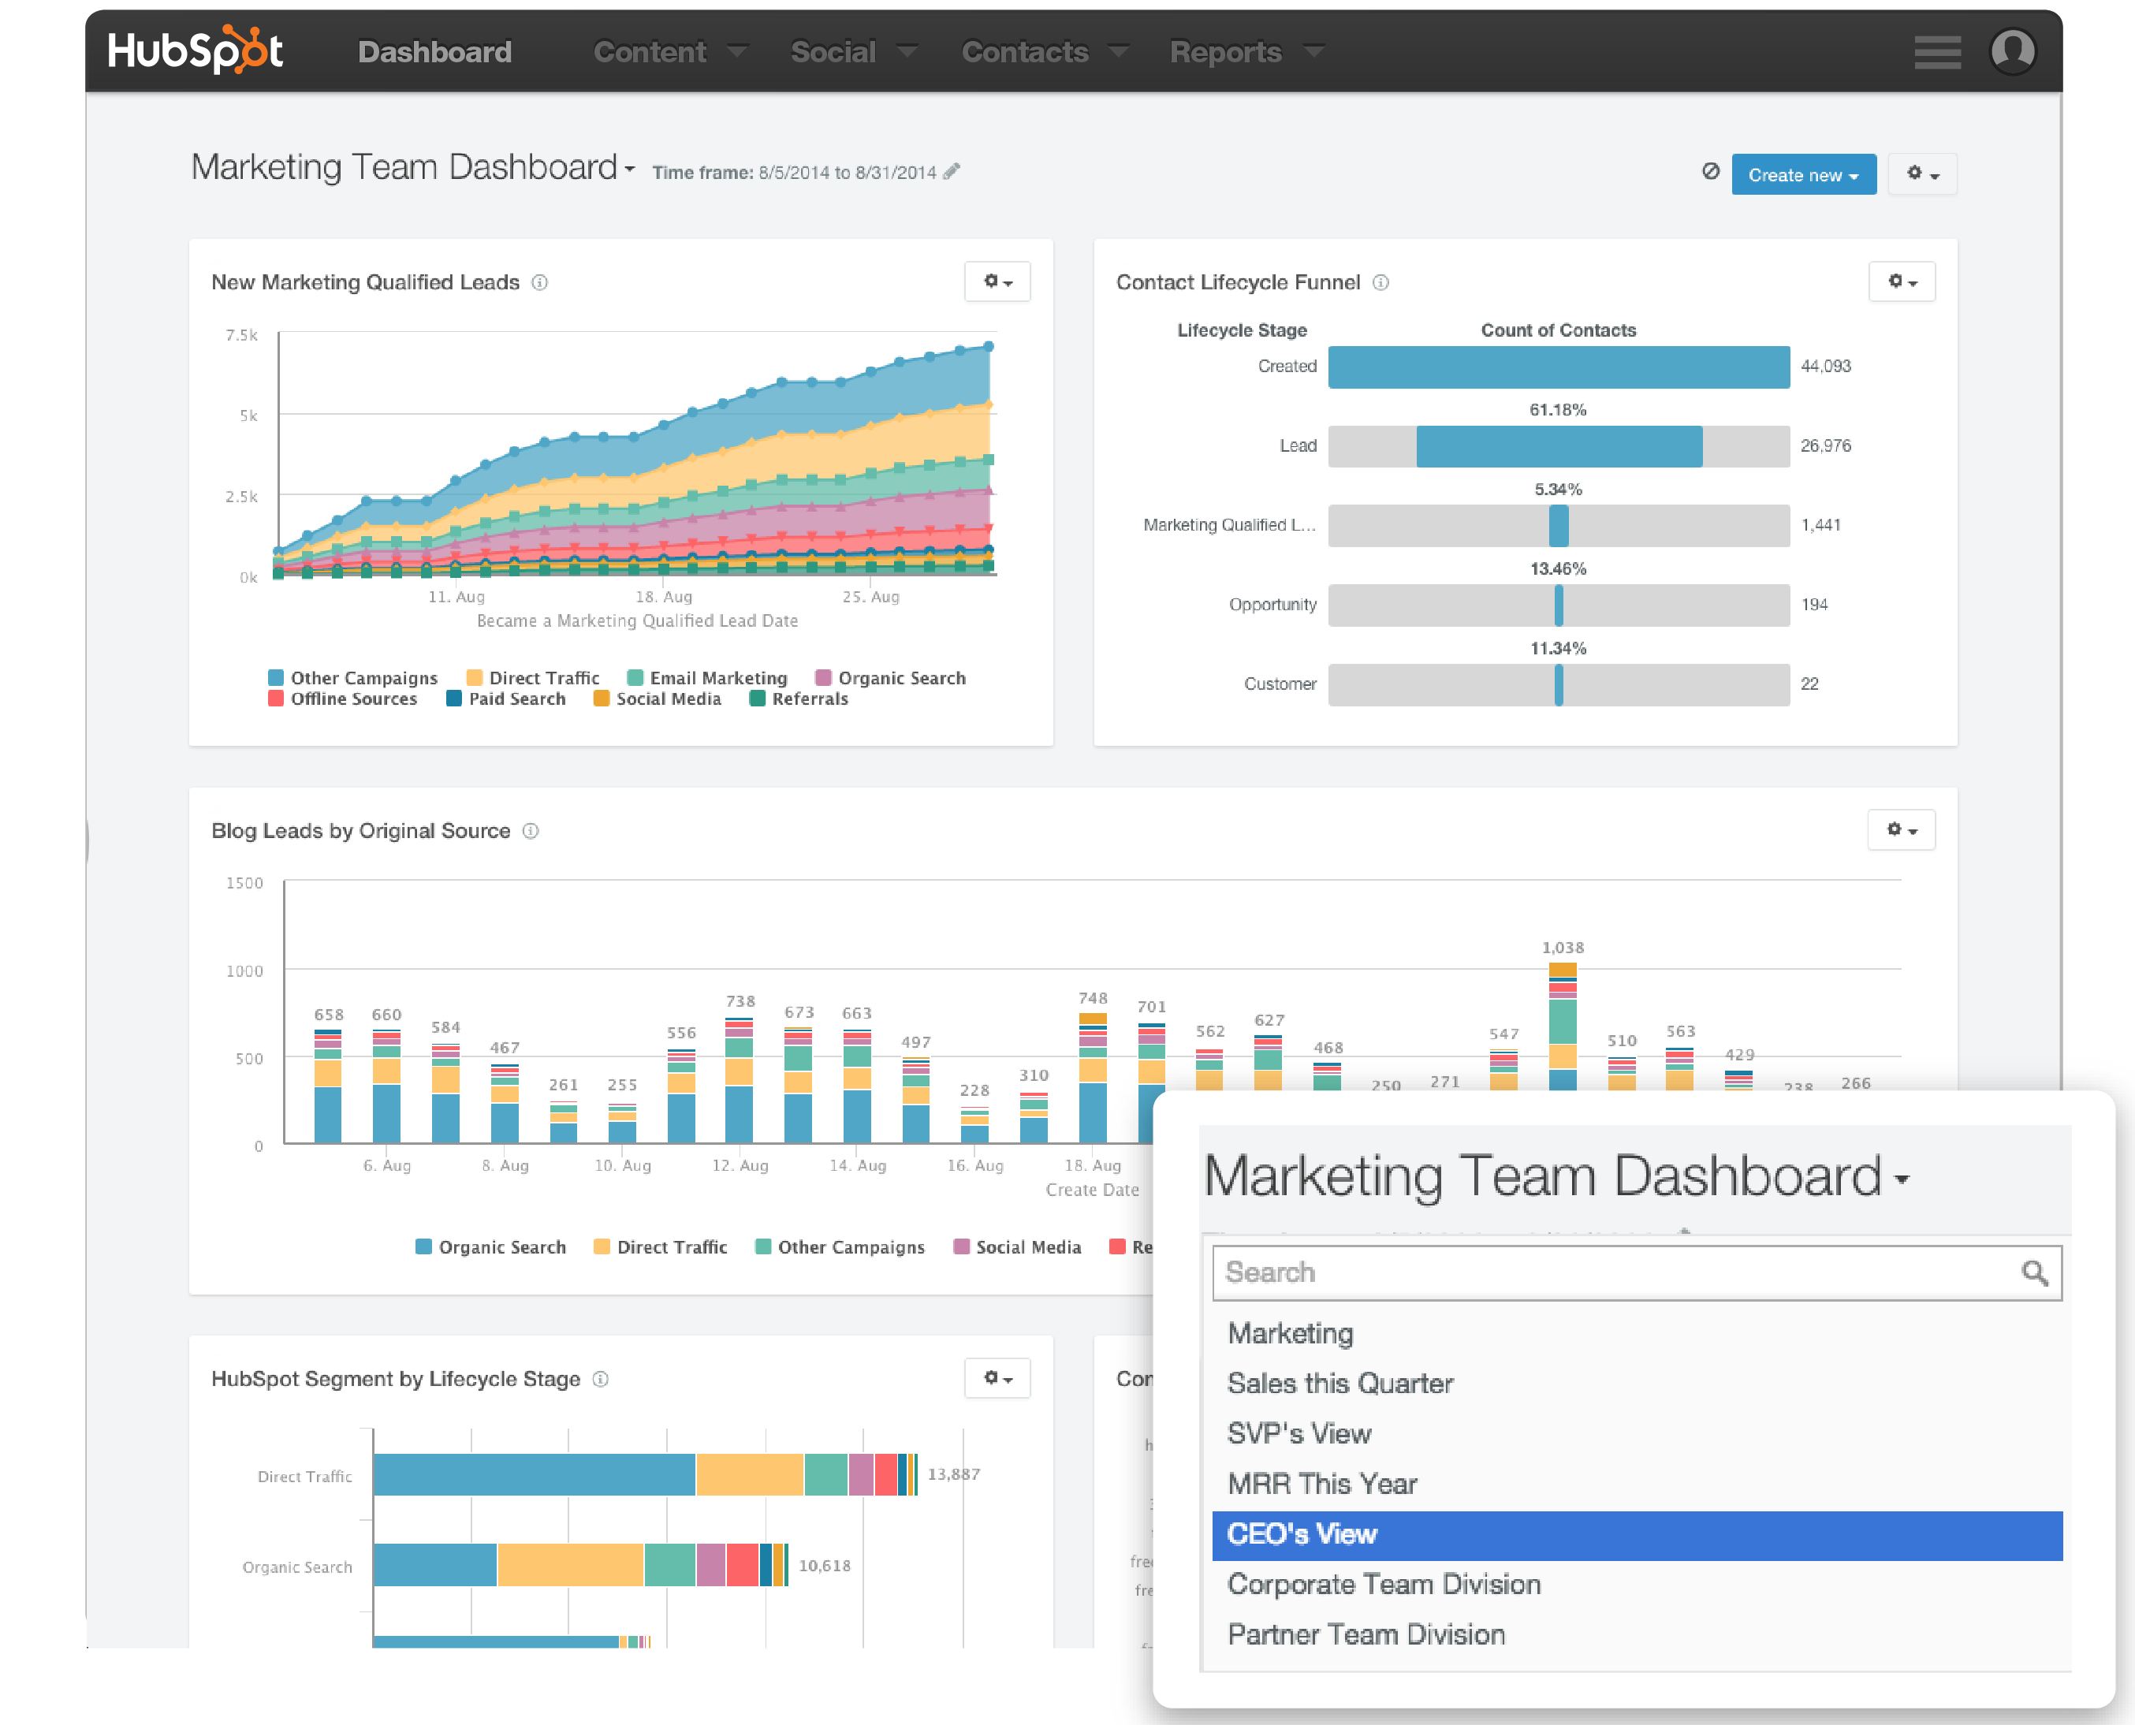
Task: Edit the dashboard time frame with the pencil icon
Action: pos(952,171)
